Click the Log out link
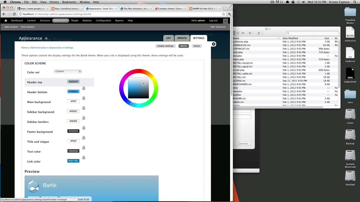Viewport: 360px width, 202px height. [x=213, y=20]
